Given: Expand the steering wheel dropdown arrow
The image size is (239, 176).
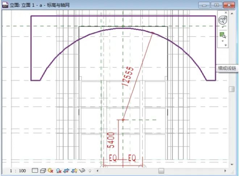Looking at the screenshot, I should (x=223, y=27).
